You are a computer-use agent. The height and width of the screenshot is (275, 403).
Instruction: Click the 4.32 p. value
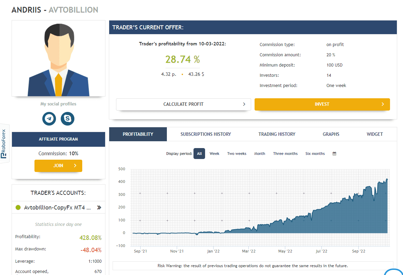point(169,74)
